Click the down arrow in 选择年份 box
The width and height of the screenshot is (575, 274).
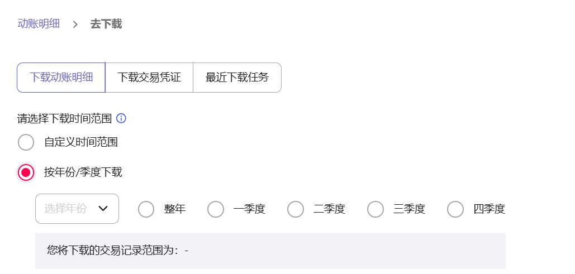[x=103, y=209]
